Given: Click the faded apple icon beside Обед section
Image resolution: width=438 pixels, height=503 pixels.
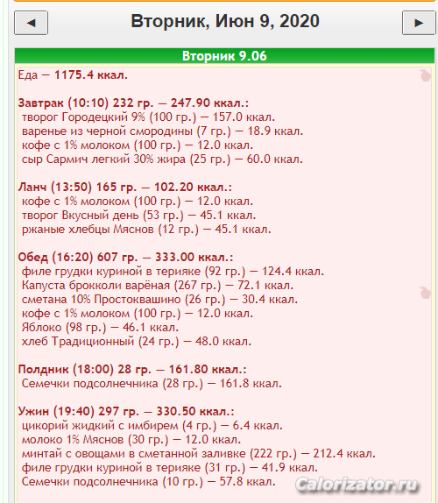Looking at the screenshot, I should click(x=426, y=293).
